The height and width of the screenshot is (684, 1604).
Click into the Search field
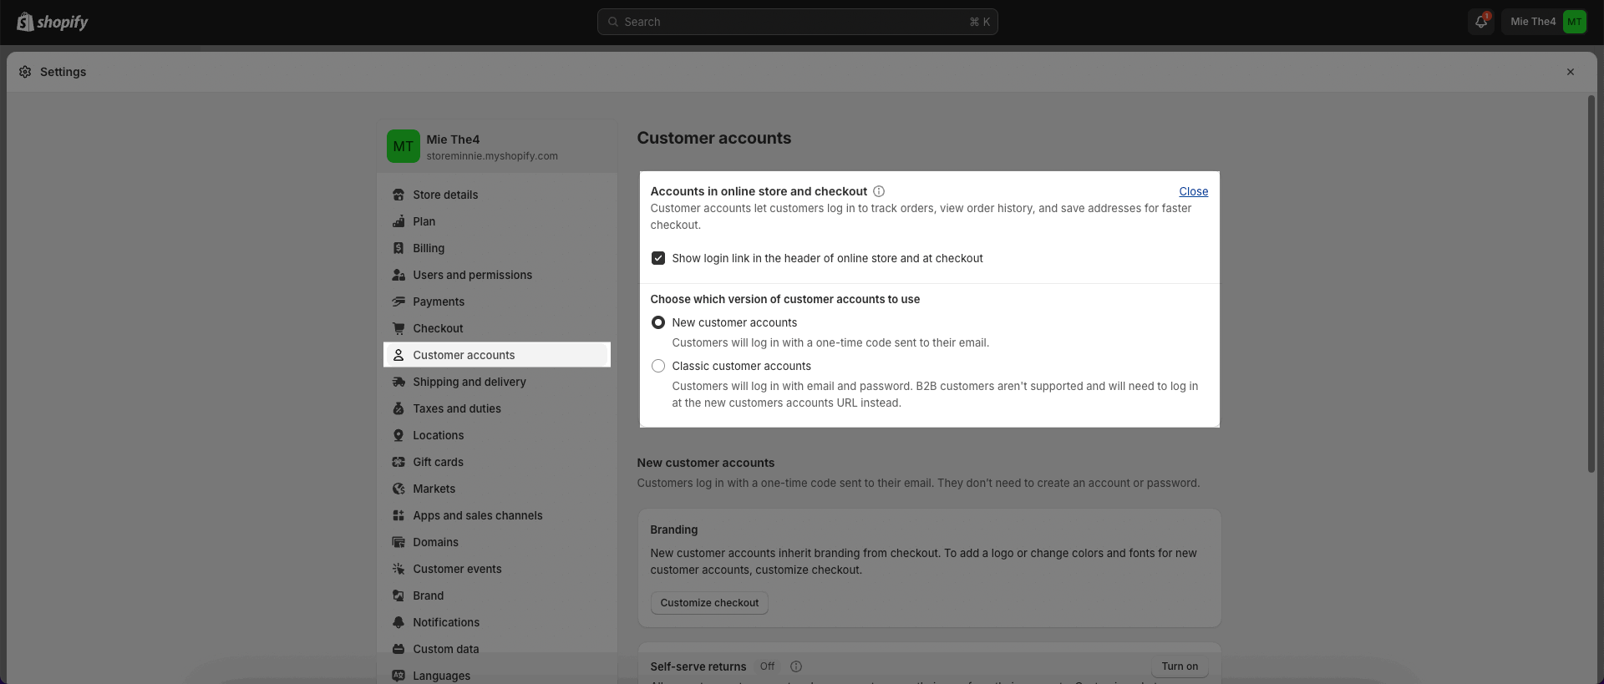798,22
